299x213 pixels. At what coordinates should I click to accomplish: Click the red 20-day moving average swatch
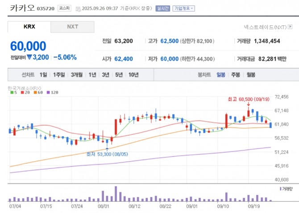tap(22, 92)
